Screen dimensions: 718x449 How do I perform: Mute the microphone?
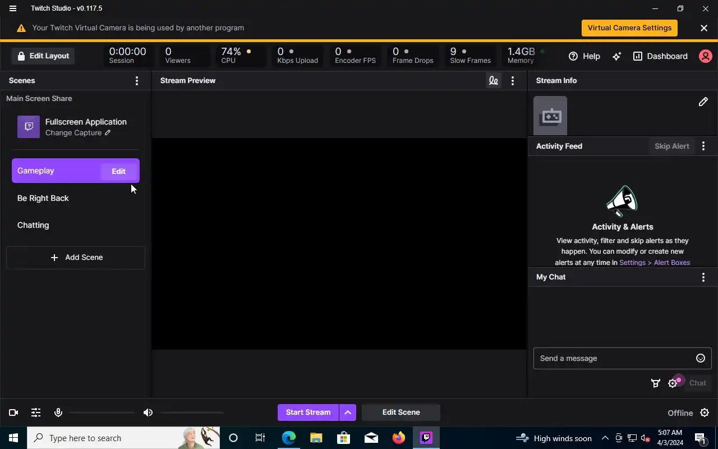[x=58, y=413]
